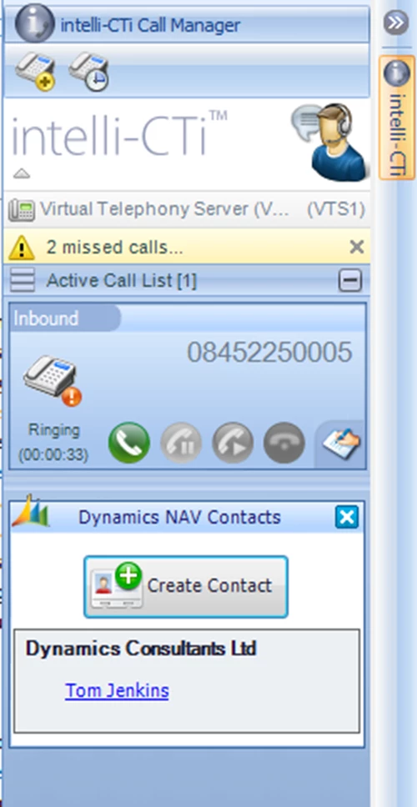Close the Dynamics NAV Contacts panel
Image resolution: width=417 pixels, height=807 pixels.
click(x=346, y=517)
